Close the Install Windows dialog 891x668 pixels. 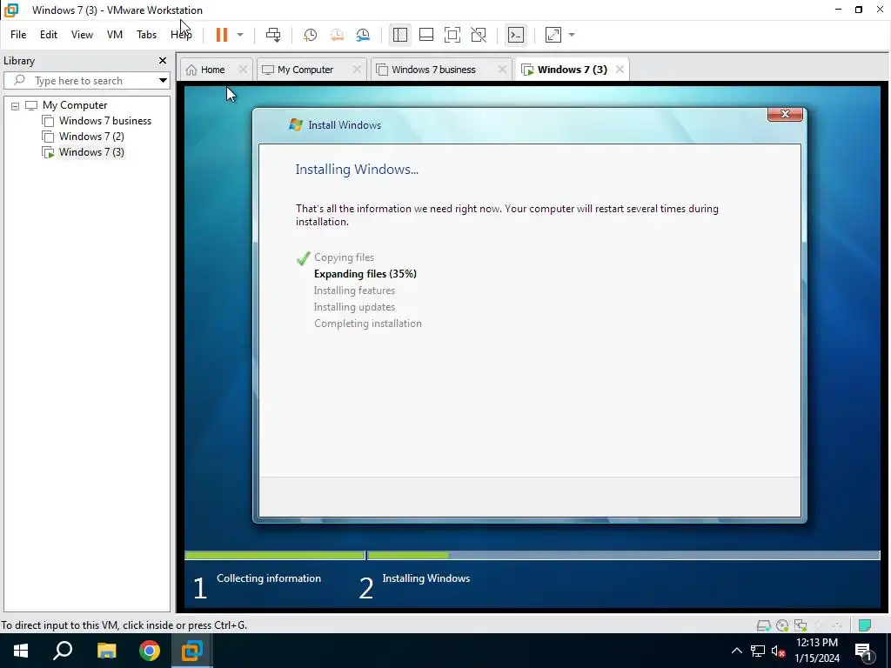(x=785, y=114)
